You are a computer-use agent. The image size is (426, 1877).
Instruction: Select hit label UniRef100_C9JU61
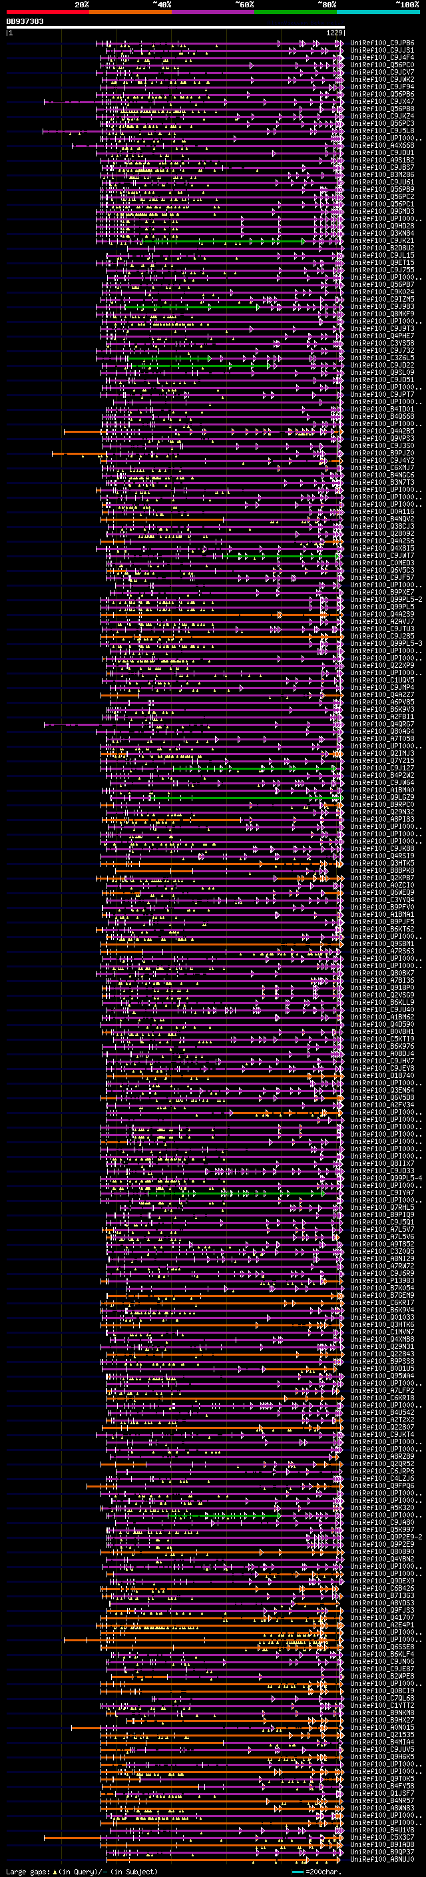coord(381,182)
